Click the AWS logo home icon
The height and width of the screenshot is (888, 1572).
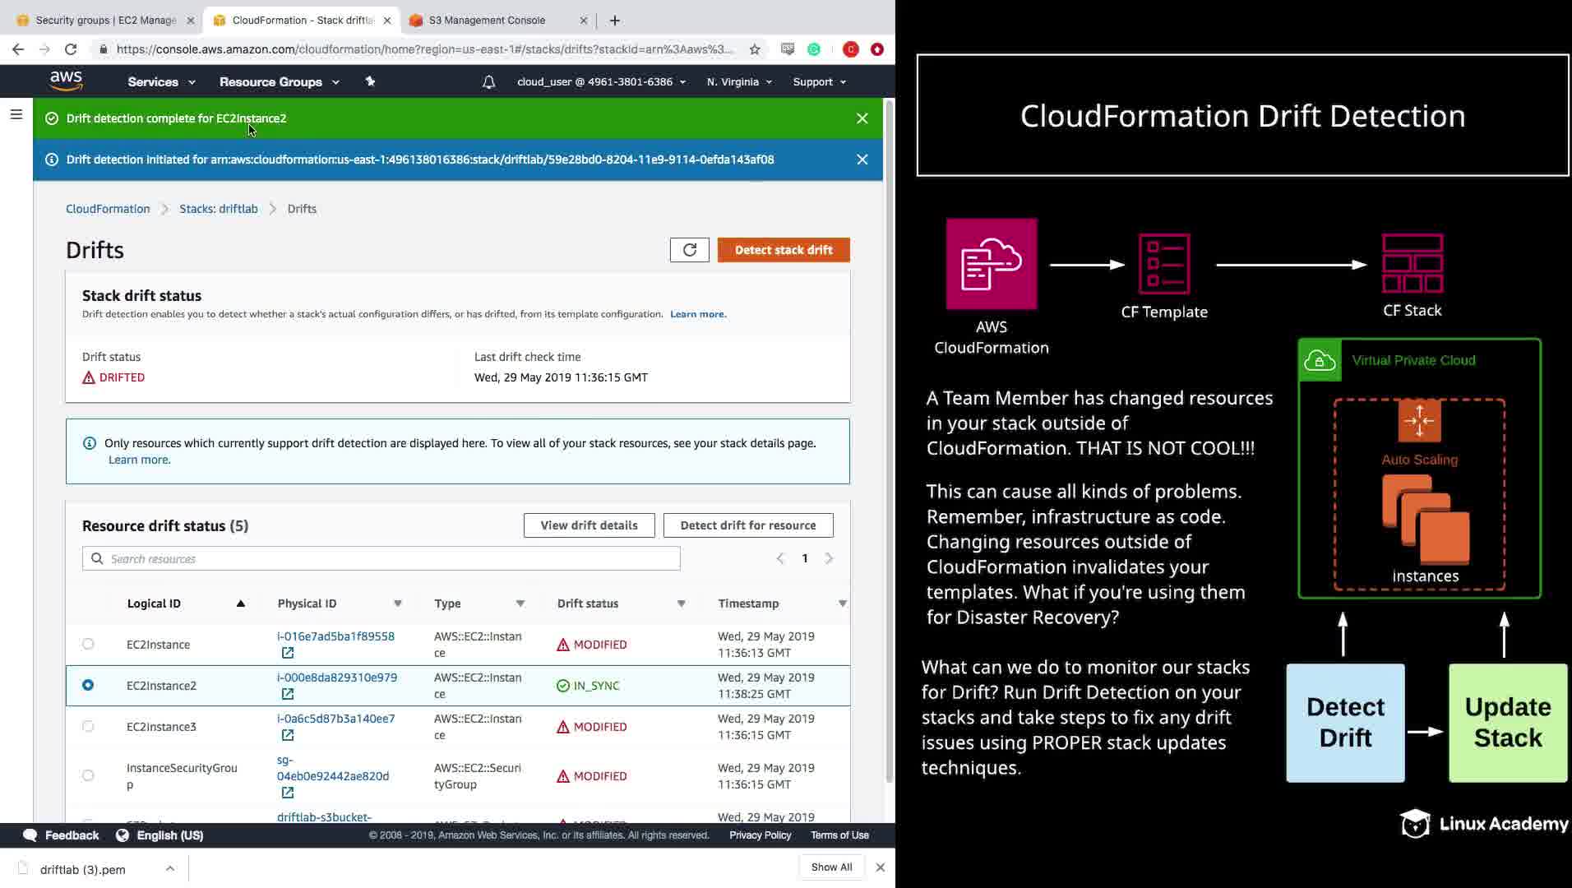pyautogui.click(x=66, y=81)
